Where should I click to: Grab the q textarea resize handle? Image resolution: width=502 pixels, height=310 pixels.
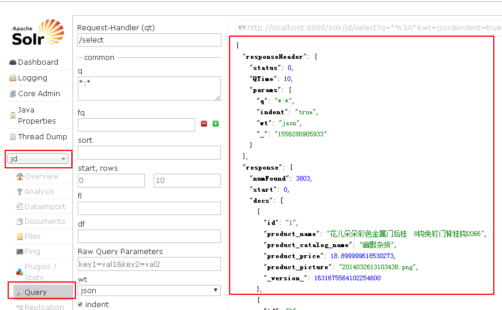click(x=218, y=98)
